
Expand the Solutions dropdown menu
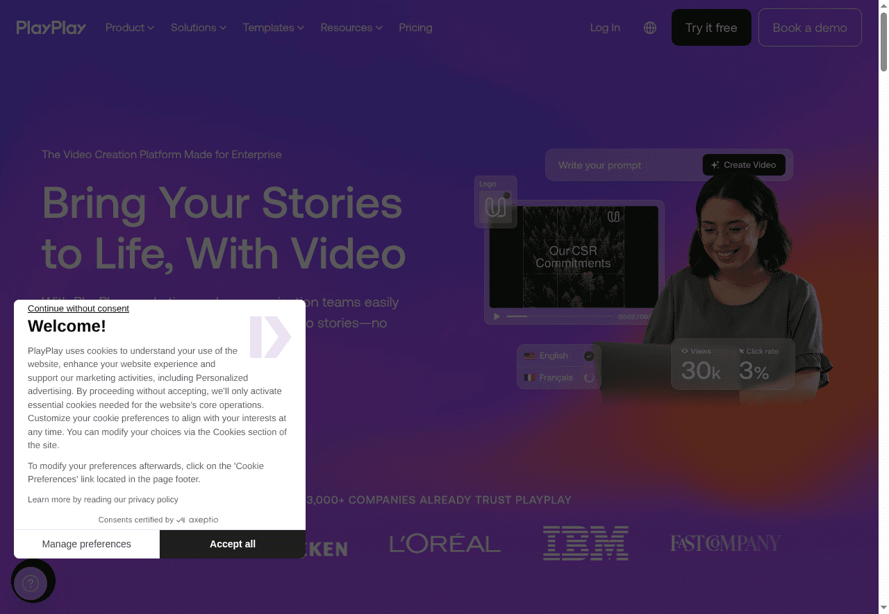tap(198, 28)
